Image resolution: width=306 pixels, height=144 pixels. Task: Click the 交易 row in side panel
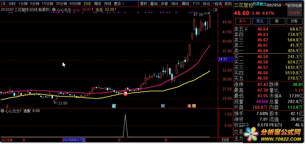coord(238,132)
